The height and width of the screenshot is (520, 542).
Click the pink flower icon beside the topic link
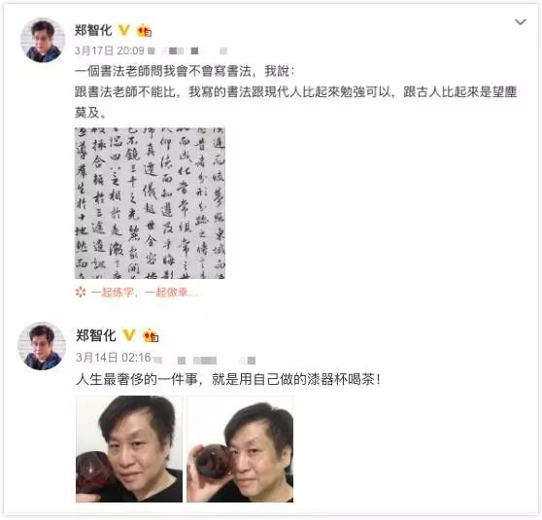[x=81, y=293]
